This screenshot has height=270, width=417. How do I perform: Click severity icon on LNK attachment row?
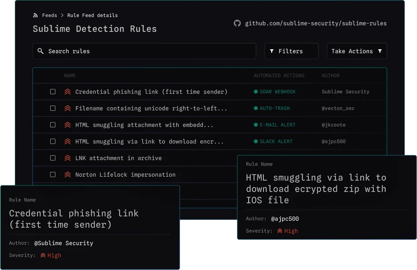[68, 158]
